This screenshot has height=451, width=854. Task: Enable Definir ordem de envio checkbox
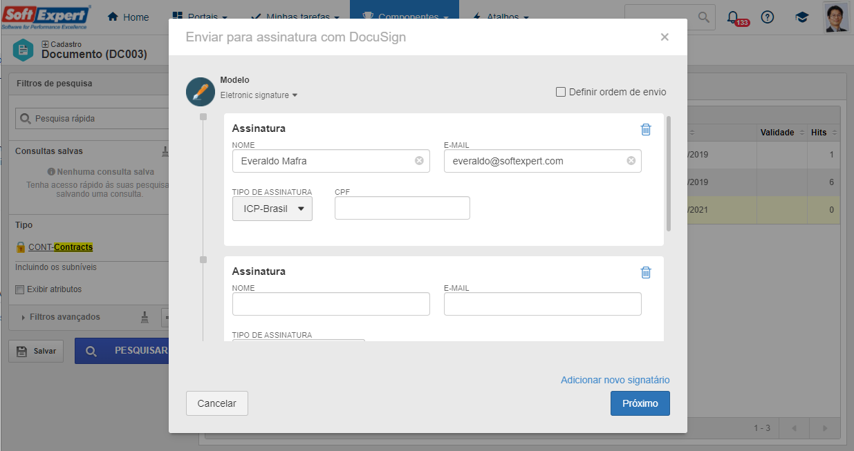[x=561, y=92]
